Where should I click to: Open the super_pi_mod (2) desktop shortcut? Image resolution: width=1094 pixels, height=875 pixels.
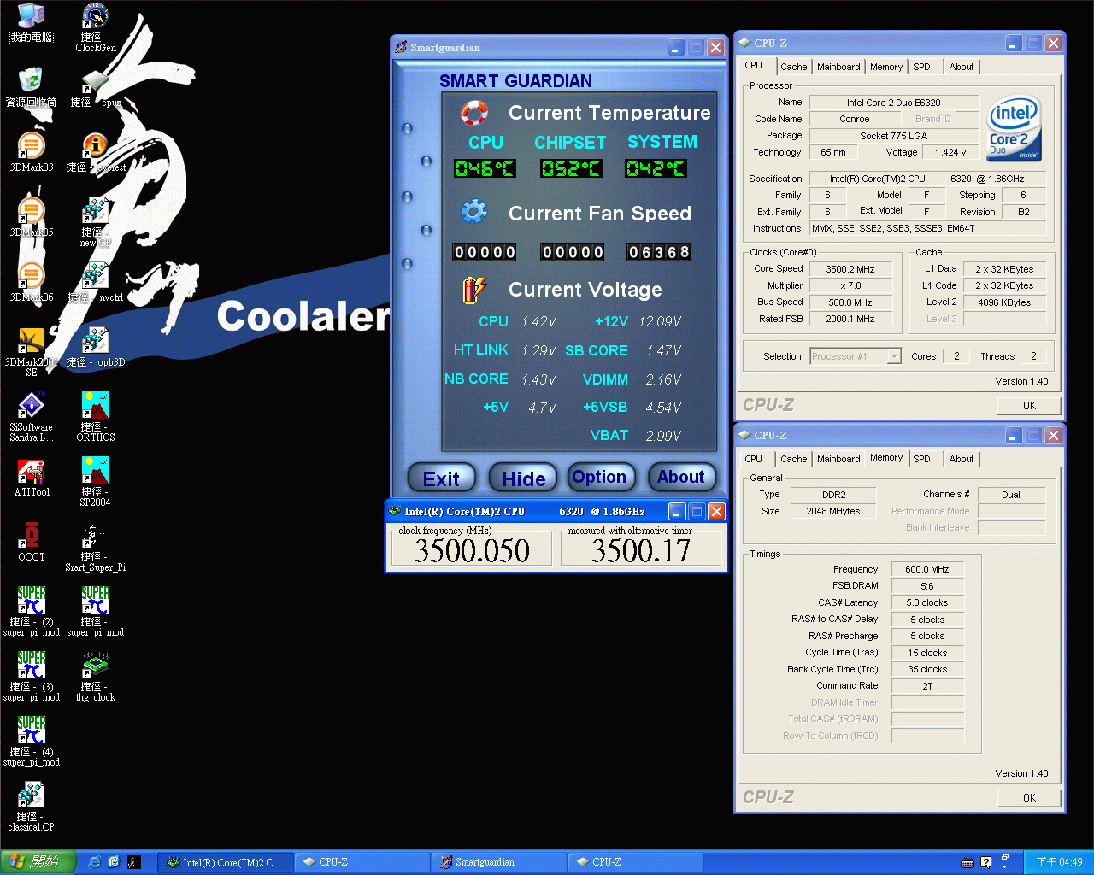(32, 612)
